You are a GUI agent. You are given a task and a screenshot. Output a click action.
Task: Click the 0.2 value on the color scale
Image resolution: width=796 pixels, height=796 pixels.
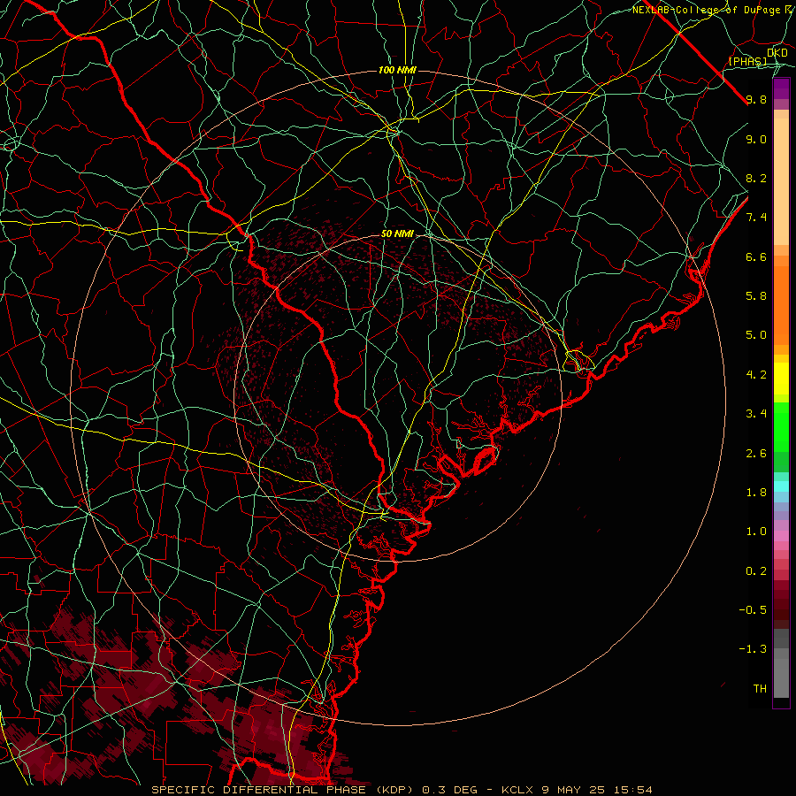pyautogui.click(x=756, y=571)
